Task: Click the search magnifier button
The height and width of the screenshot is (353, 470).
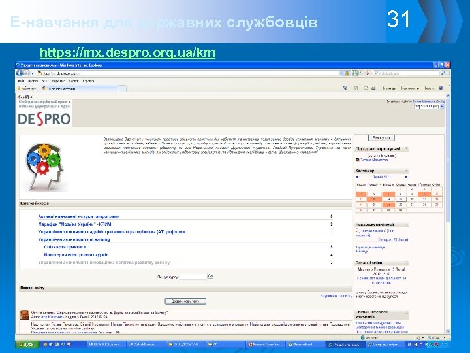Action: pos(443,73)
